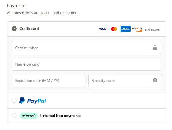Click the '4 interest-free payments' label
172x130 pixels.
60,116
